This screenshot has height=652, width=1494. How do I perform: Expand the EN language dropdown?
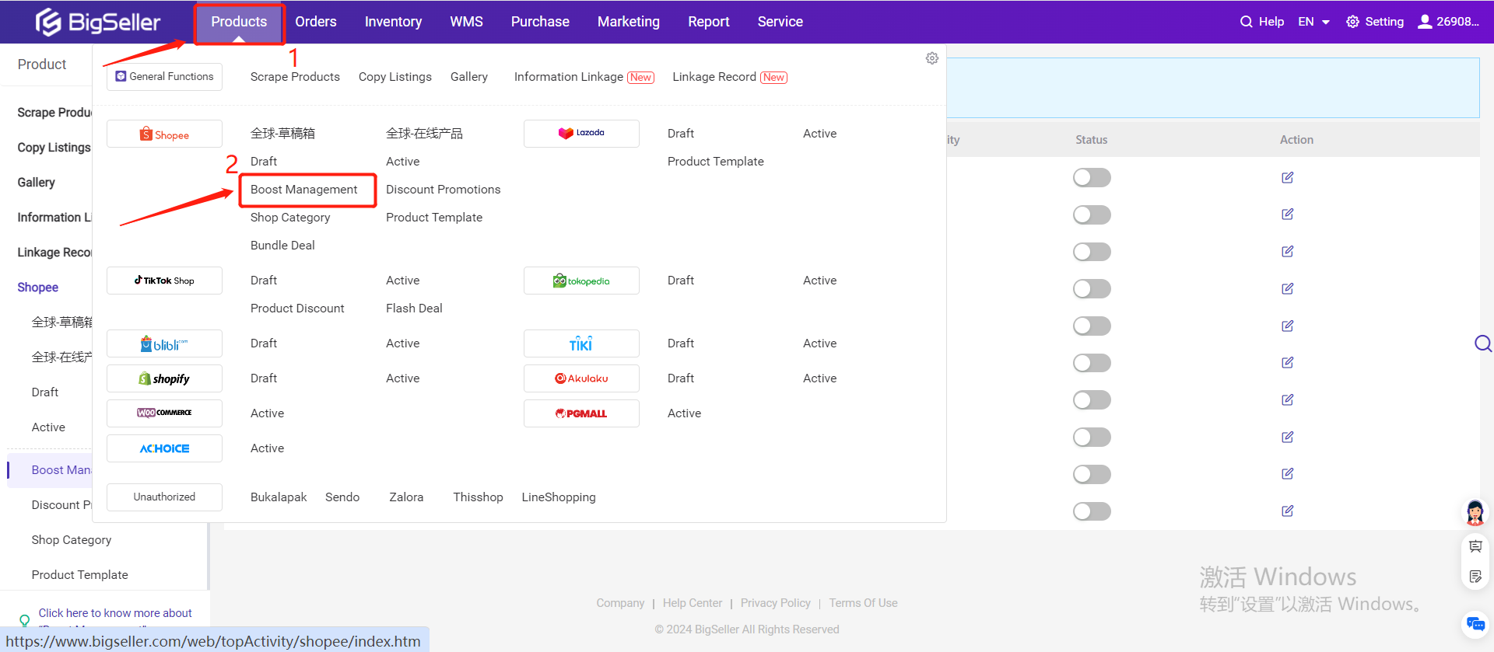[1313, 22]
